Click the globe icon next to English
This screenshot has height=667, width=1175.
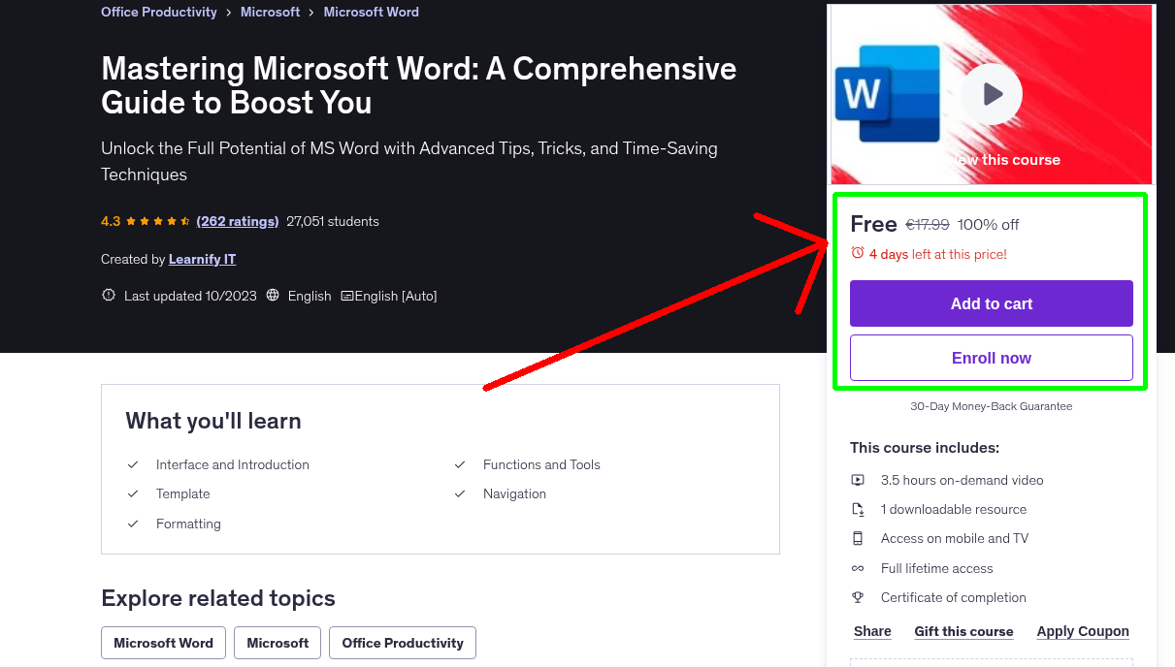[x=275, y=296]
